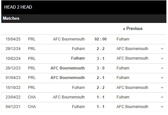This screenshot has width=168, height=115.
Task: Open the Matches tab
Action: [x=11, y=18]
